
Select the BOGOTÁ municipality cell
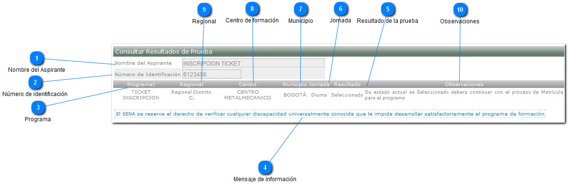295,95
